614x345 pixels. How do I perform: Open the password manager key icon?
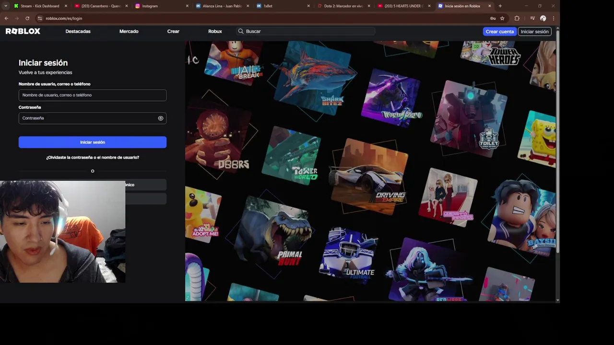click(x=493, y=18)
